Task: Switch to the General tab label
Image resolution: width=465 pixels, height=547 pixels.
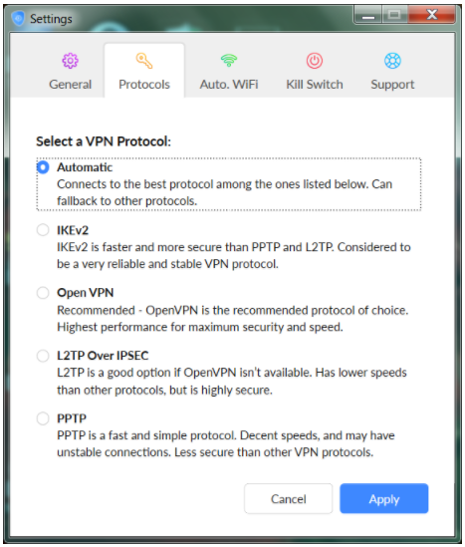Action: point(70,85)
